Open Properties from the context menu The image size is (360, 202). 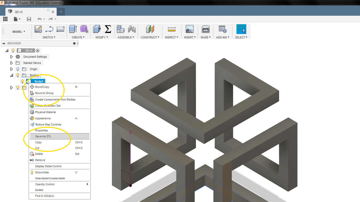(59, 130)
